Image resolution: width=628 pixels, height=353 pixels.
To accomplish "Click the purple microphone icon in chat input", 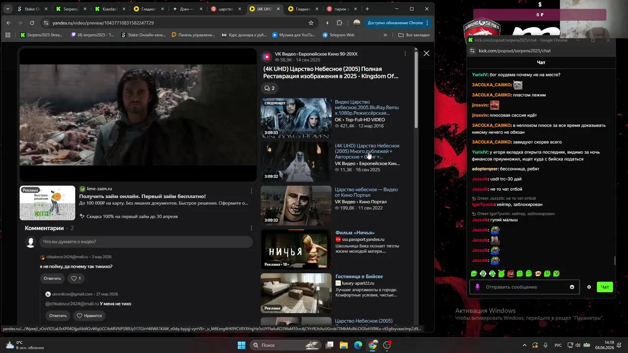I will [x=477, y=287].
